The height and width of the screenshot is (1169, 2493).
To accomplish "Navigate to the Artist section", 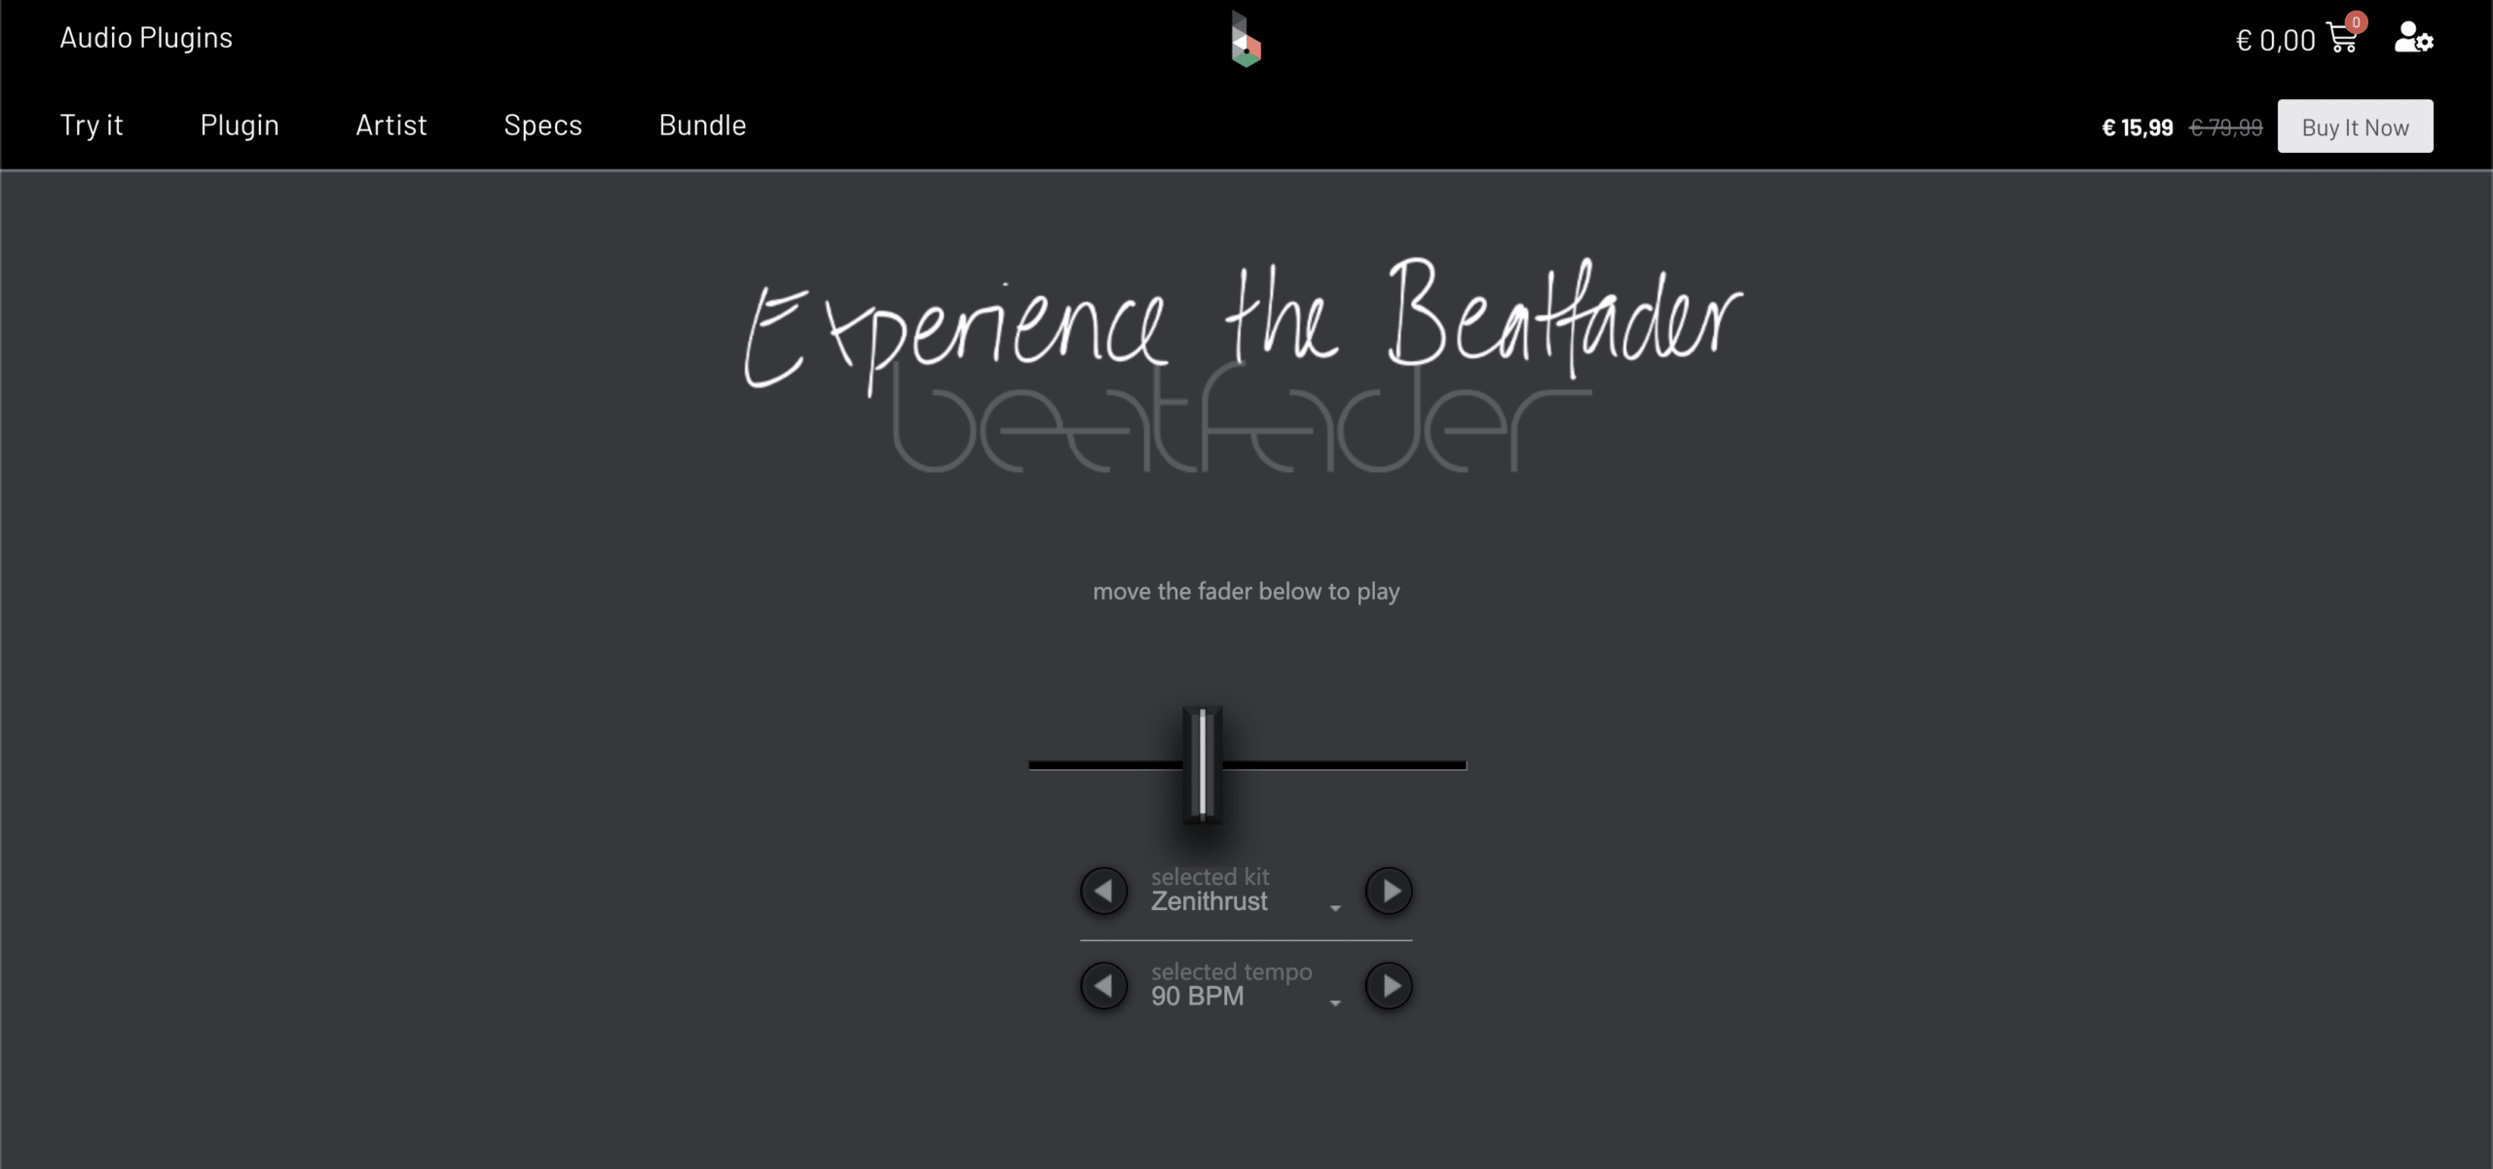I will pyautogui.click(x=391, y=126).
